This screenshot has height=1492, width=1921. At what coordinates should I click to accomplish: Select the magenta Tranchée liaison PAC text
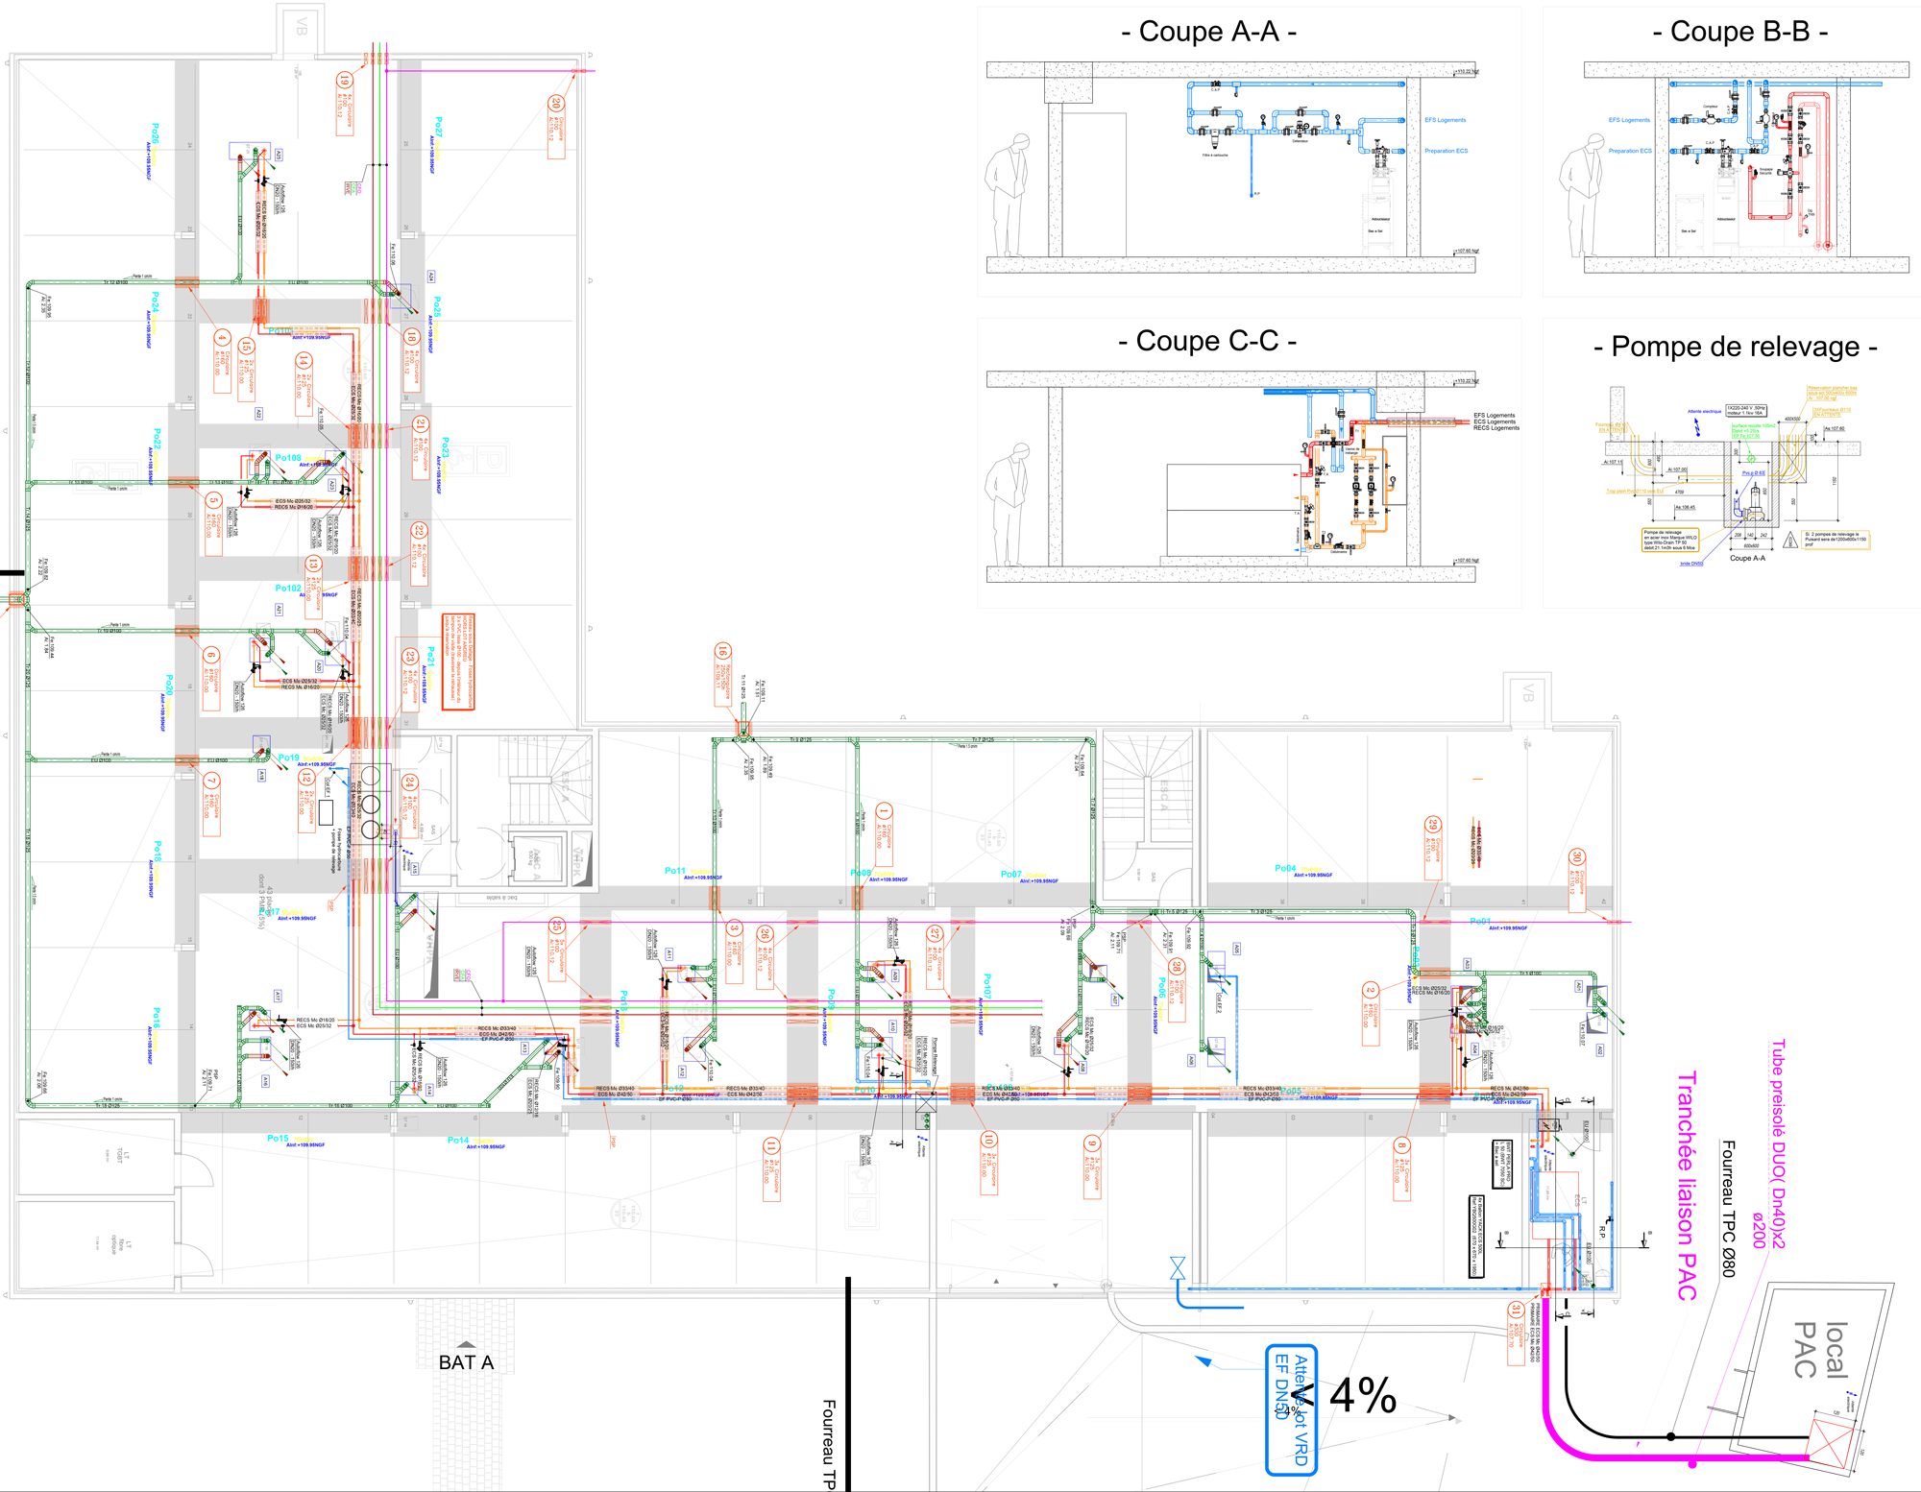[x=1687, y=1186]
